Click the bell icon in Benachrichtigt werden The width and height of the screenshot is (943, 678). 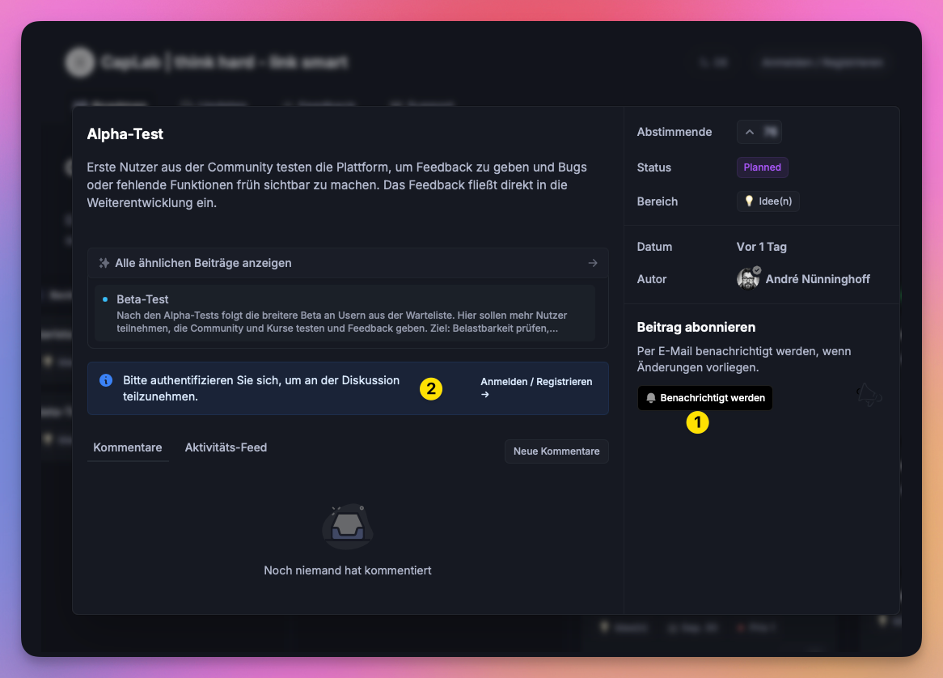pos(651,398)
